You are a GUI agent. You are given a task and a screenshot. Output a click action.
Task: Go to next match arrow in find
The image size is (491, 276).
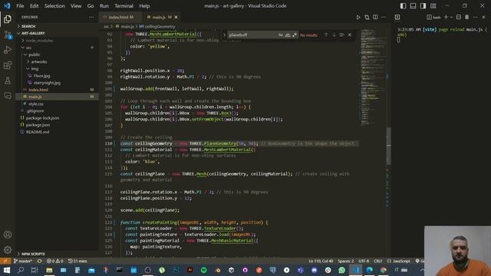pos(334,35)
